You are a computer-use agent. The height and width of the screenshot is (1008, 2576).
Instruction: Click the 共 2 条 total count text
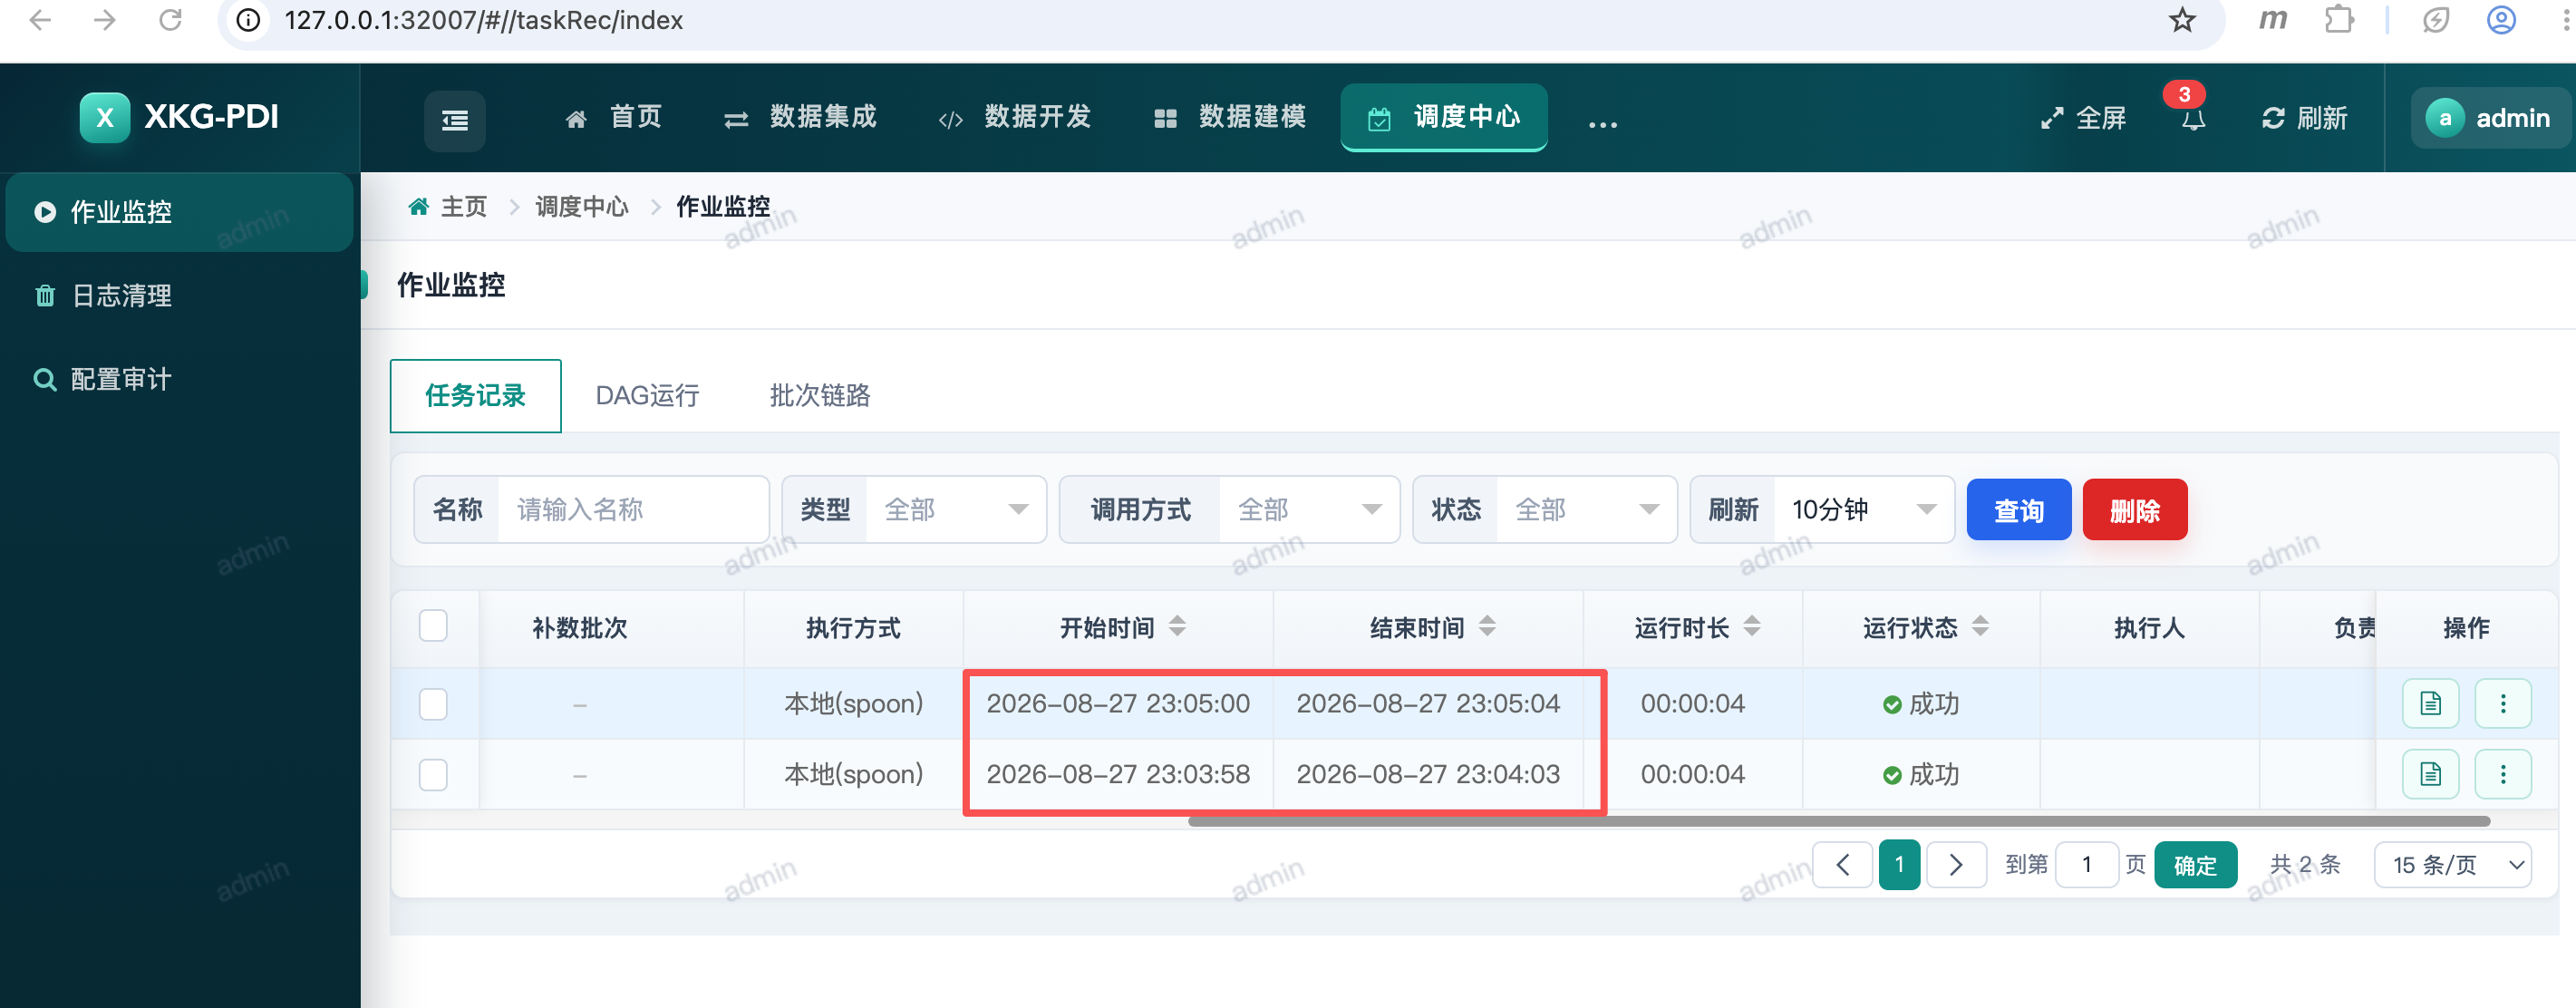(2305, 865)
